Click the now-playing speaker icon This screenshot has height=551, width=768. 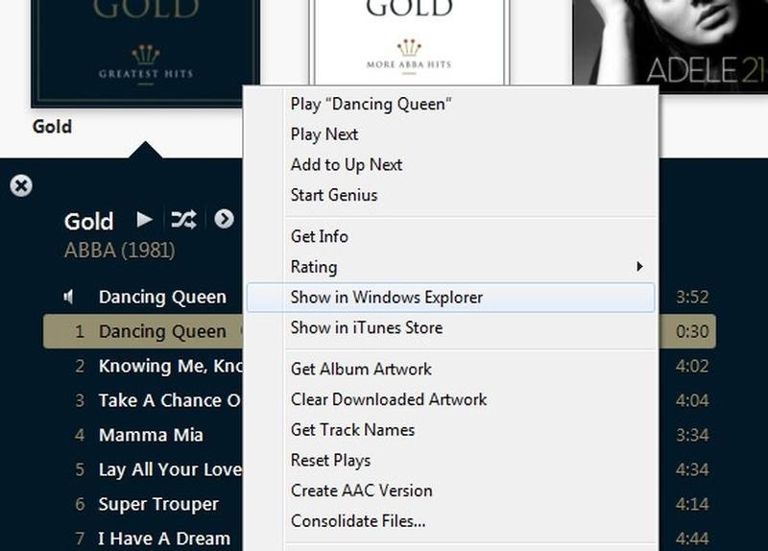[x=69, y=297]
